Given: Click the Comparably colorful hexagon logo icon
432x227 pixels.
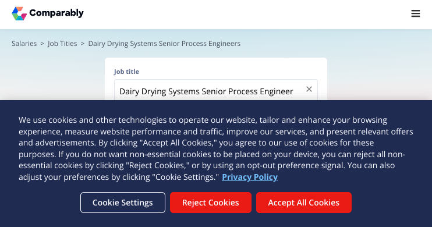Looking at the screenshot, I should pos(19,13).
